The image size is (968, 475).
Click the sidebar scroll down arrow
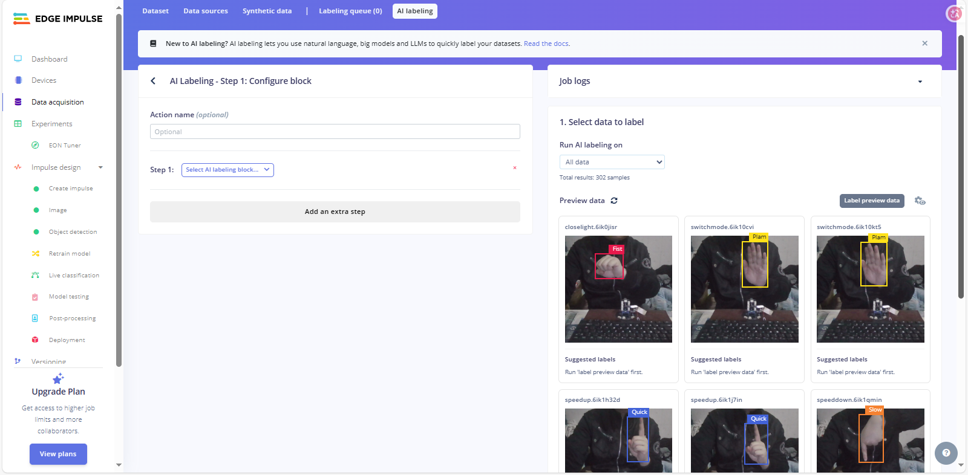click(x=119, y=465)
